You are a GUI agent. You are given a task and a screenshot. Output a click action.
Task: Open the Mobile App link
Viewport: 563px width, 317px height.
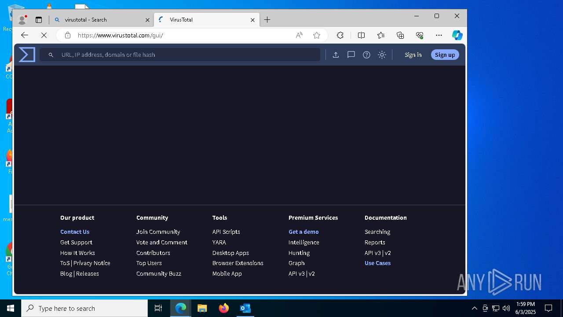(x=227, y=273)
